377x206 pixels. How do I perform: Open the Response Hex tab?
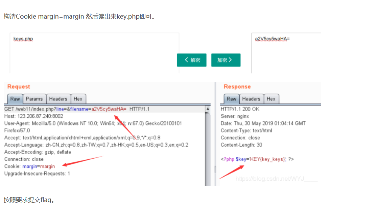tap(271, 99)
